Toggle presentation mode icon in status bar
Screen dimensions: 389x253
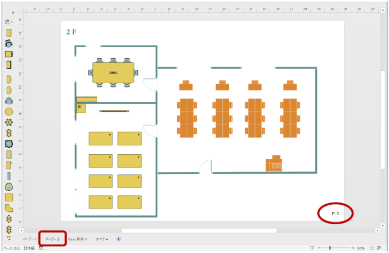tap(312, 248)
